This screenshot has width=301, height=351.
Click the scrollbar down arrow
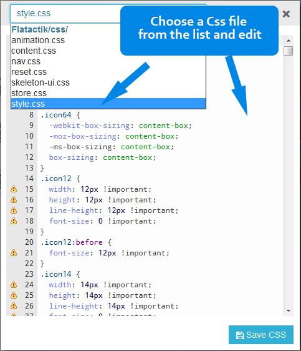[289, 311]
